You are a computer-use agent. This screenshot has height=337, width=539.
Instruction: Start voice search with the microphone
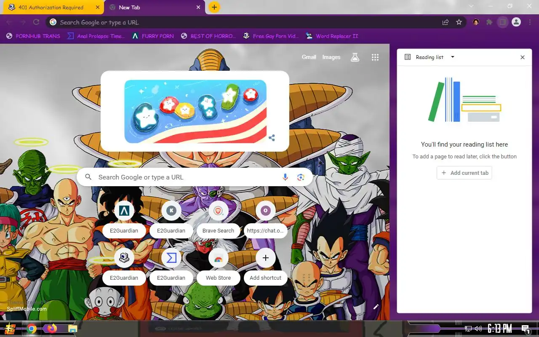pos(285,177)
